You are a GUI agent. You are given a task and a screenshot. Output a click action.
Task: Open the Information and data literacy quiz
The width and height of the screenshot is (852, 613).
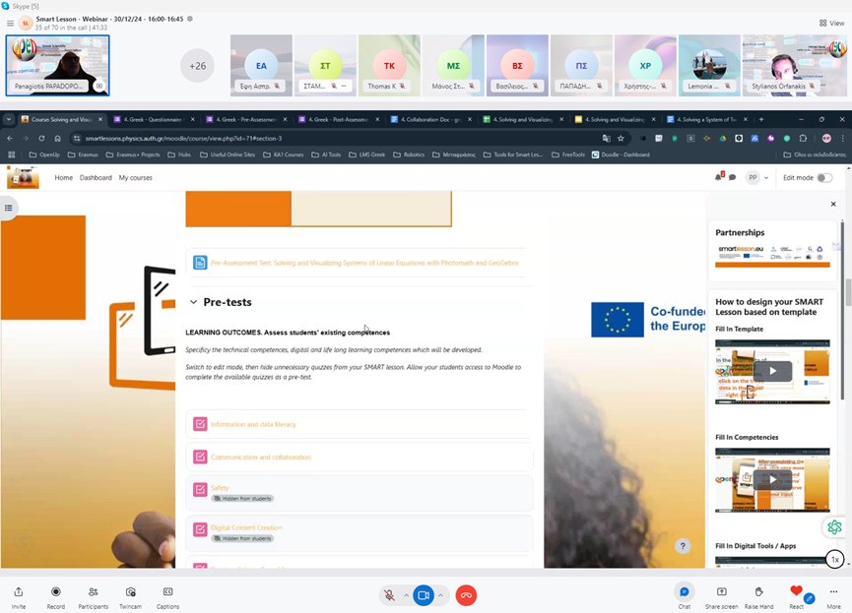click(253, 424)
